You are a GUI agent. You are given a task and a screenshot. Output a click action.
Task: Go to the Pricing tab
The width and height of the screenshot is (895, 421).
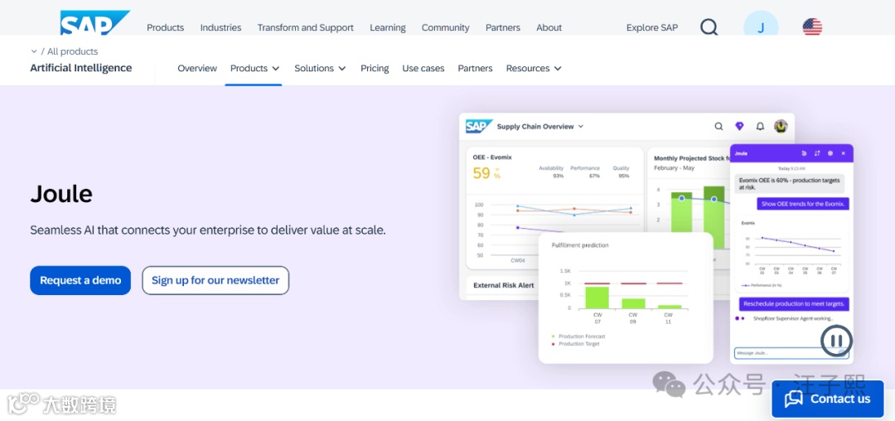pos(375,69)
